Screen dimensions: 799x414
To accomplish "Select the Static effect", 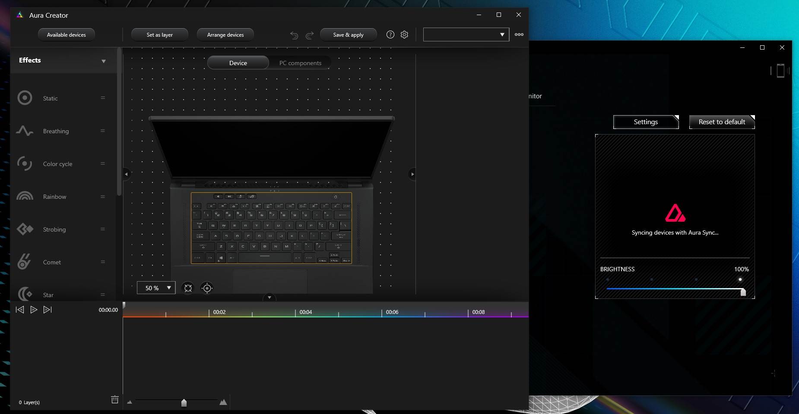I will point(50,98).
